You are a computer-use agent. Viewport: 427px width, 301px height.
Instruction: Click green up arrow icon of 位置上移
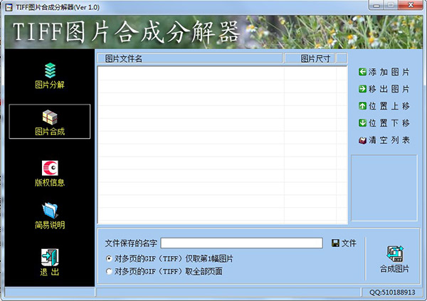(x=362, y=106)
